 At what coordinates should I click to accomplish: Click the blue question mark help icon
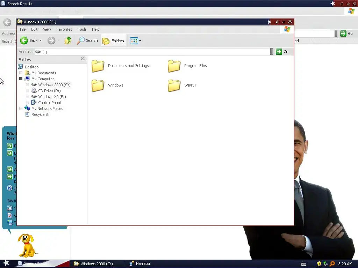[9, 188]
